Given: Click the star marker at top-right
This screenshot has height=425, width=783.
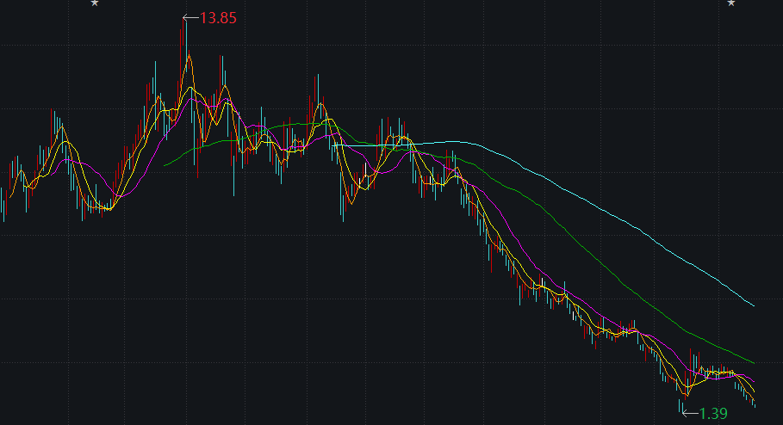Looking at the screenshot, I should click(x=731, y=3).
